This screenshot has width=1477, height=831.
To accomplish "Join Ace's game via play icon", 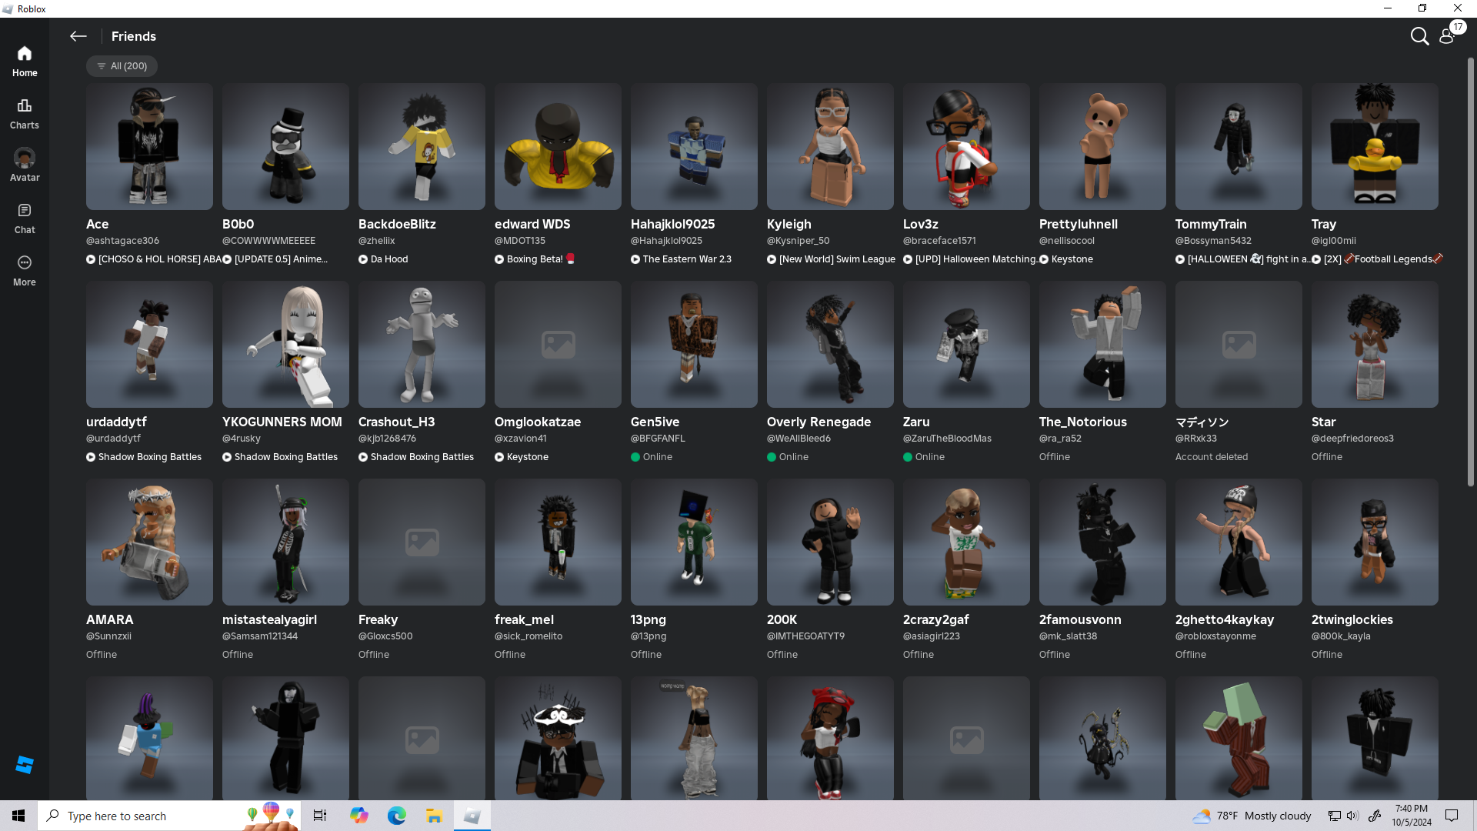I will point(91,259).
